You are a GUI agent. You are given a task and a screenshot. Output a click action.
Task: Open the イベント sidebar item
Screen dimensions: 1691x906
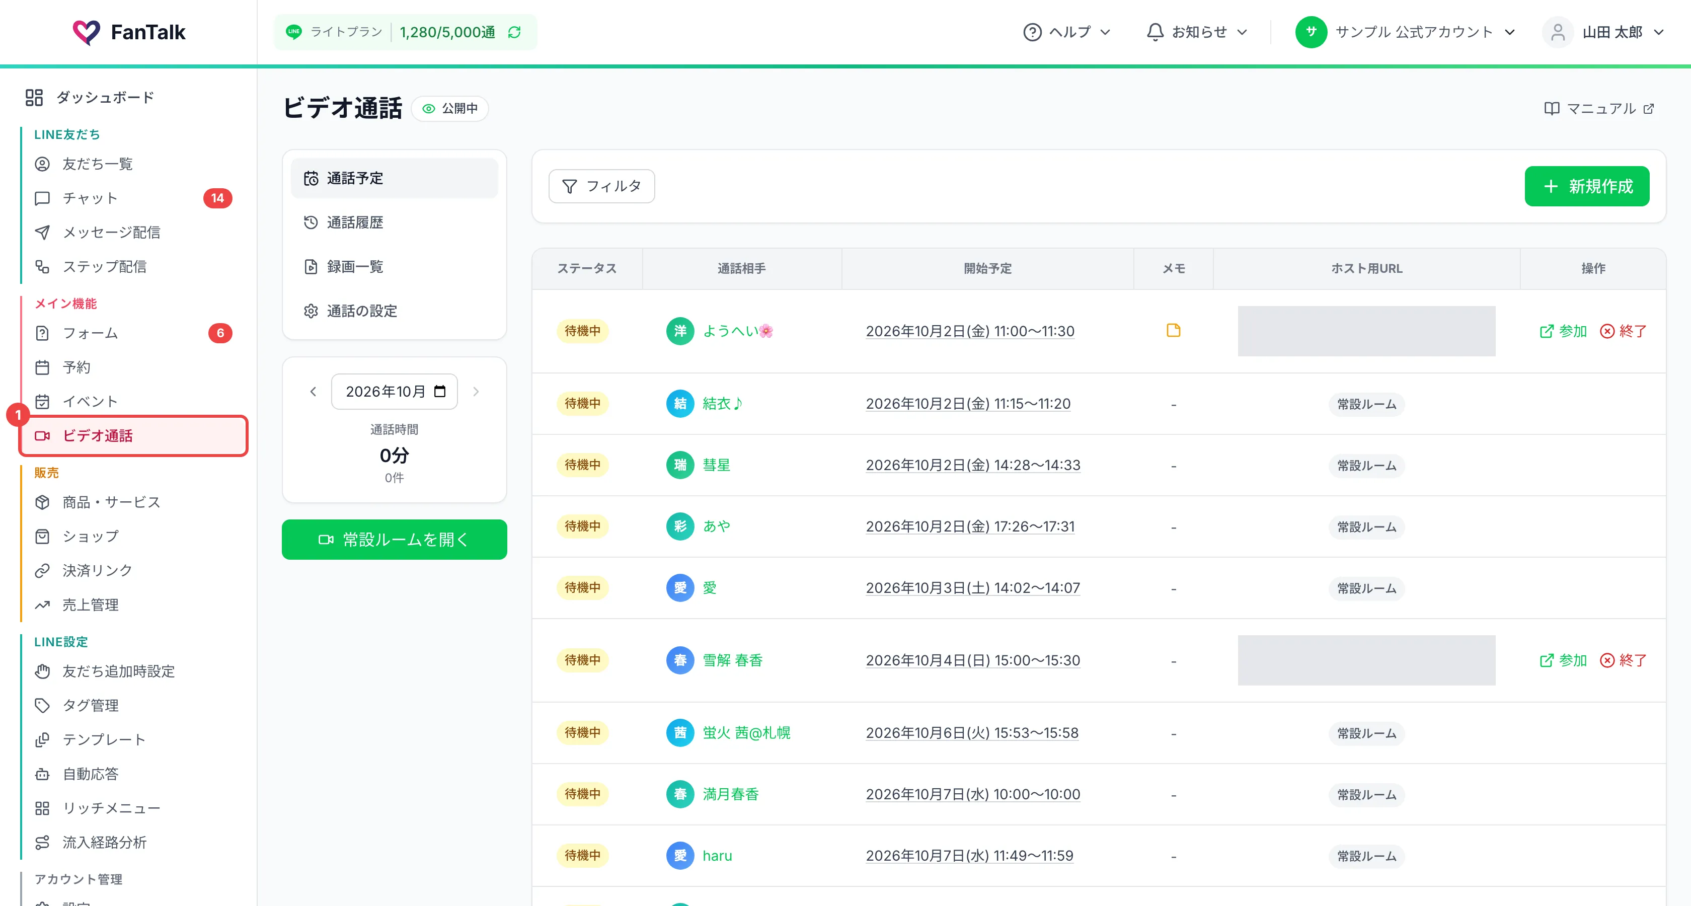[x=134, y=401]
